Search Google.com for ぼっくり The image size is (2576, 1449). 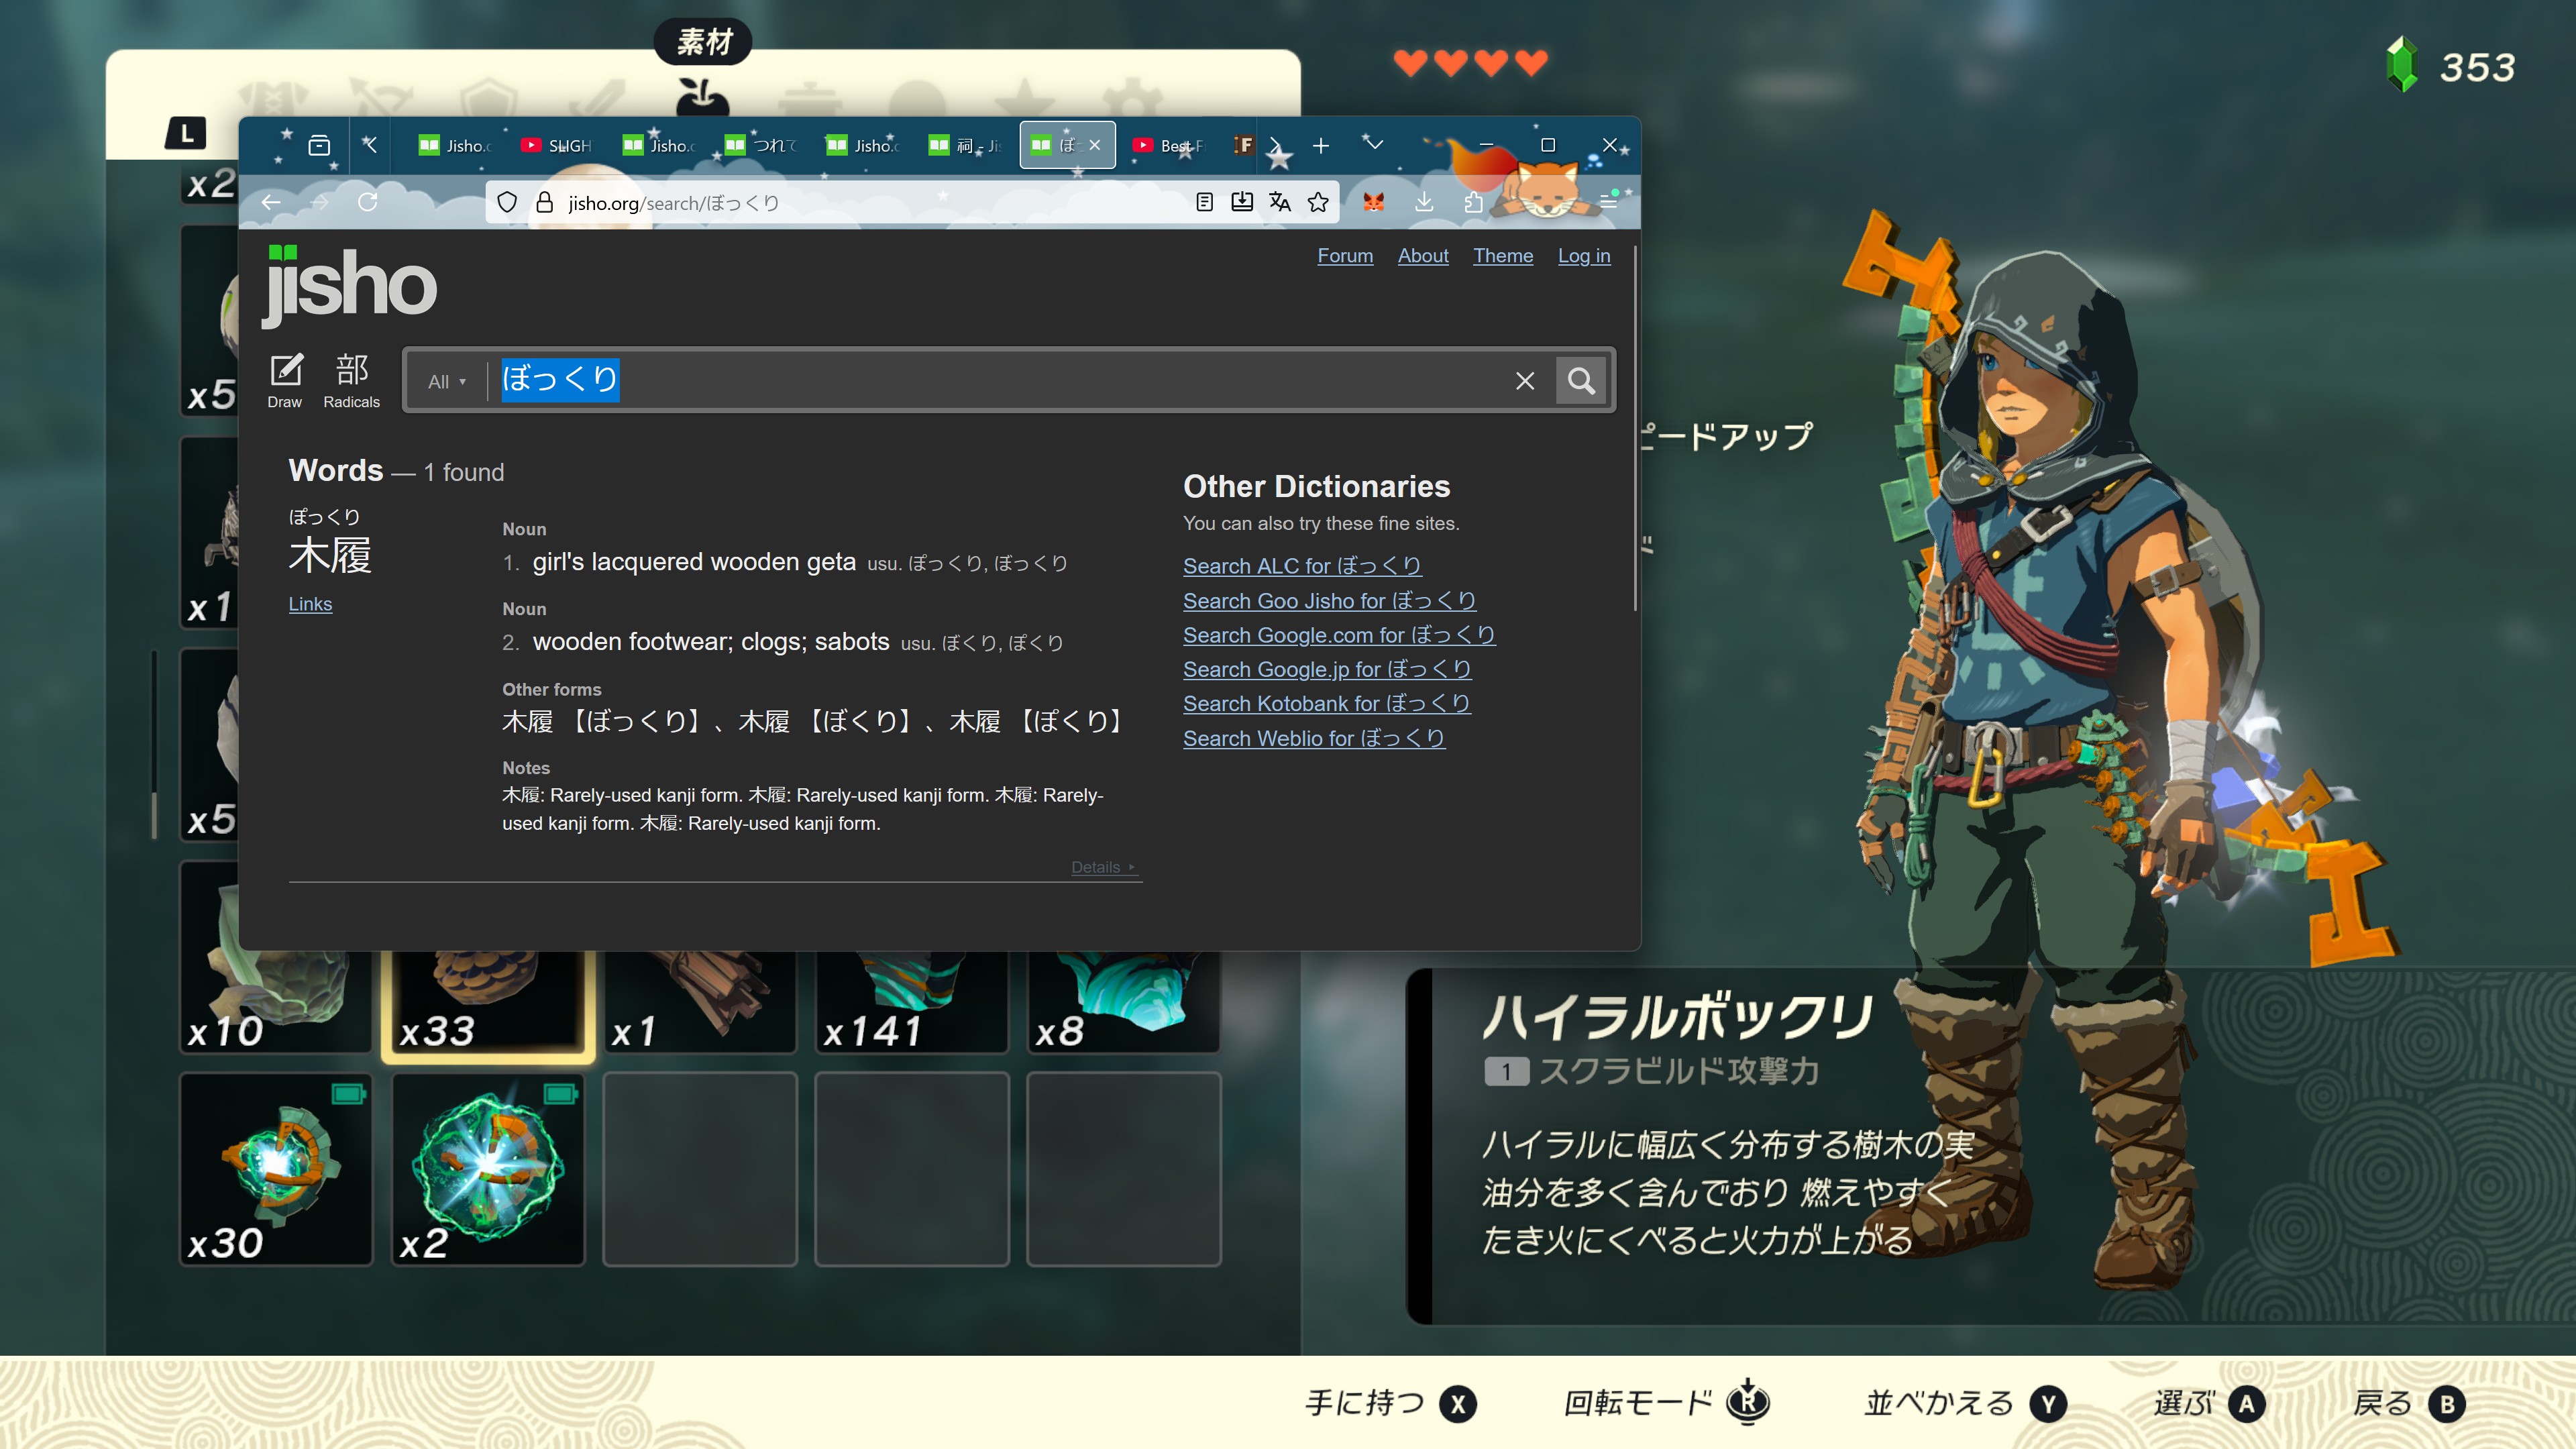click(x=1339, y=635)
